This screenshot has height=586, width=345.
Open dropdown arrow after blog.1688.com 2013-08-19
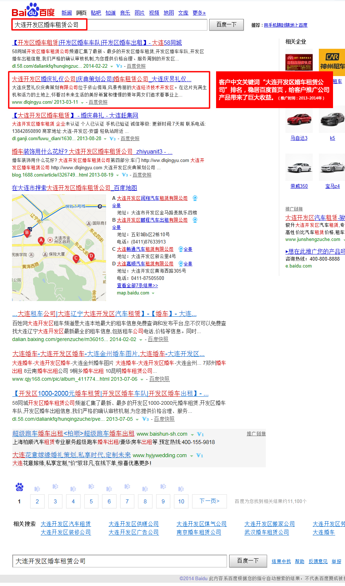point(117,175)
